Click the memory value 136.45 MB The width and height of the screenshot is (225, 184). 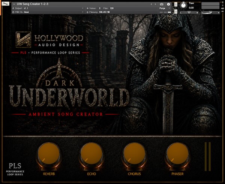click(104, 12)
